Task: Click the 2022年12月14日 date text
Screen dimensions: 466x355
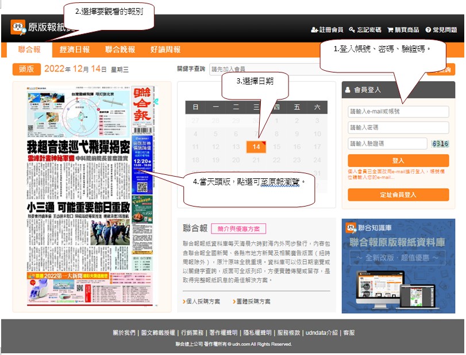Action: (x=75, y=69)
